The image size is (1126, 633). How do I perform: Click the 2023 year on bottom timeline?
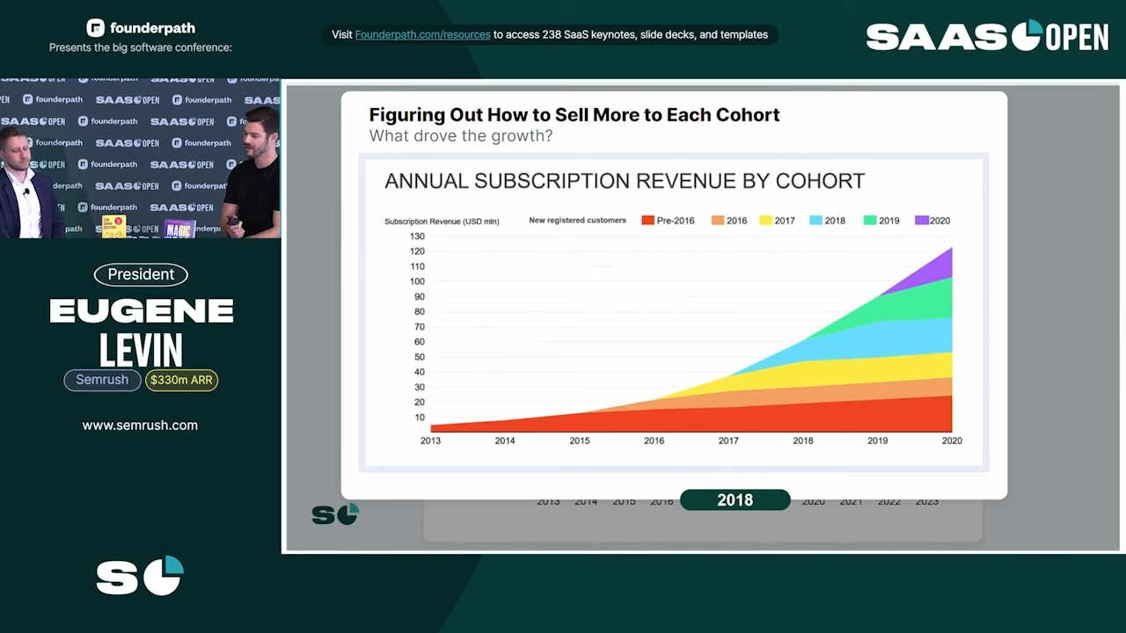pyautogui.click(x=926, y=501)
